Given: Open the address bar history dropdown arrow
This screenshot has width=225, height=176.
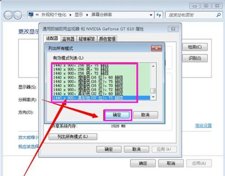Looking at the screenshot, I should pyautogui.click(x=151, y=15).
